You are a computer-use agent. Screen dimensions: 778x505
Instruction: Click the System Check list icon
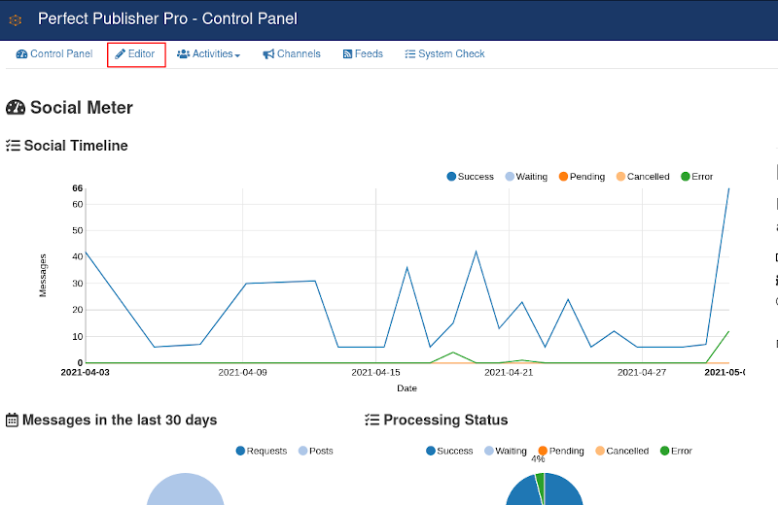[409, 54]
